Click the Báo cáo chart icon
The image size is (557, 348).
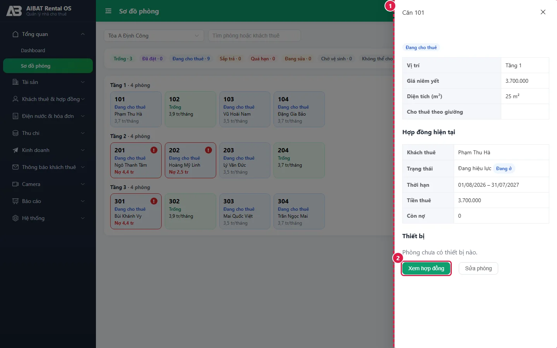[x=15, y=201]
